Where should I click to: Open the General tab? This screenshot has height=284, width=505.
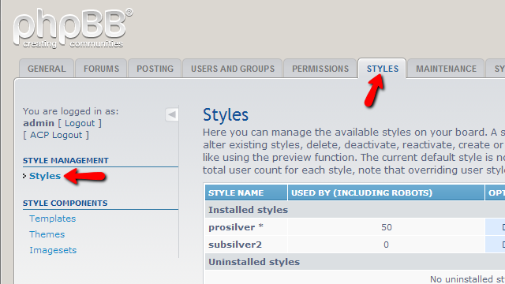(47, 69)
